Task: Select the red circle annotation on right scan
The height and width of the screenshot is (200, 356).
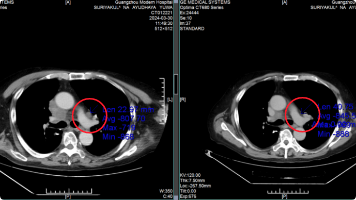Action: (302, 114)
